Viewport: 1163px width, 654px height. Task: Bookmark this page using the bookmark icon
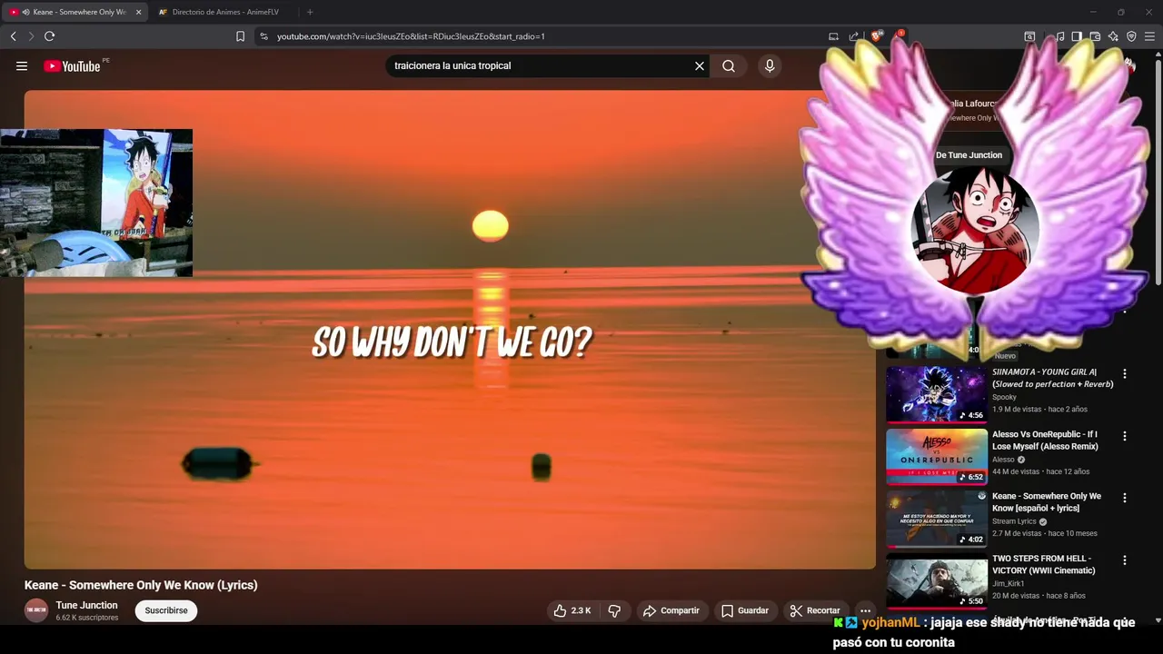pyautogui.click(x=240, y=36)
